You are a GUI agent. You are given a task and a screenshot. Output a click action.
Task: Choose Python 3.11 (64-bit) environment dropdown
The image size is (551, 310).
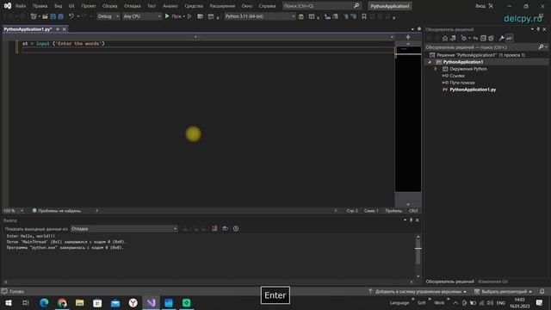click(x=260, y=16)
